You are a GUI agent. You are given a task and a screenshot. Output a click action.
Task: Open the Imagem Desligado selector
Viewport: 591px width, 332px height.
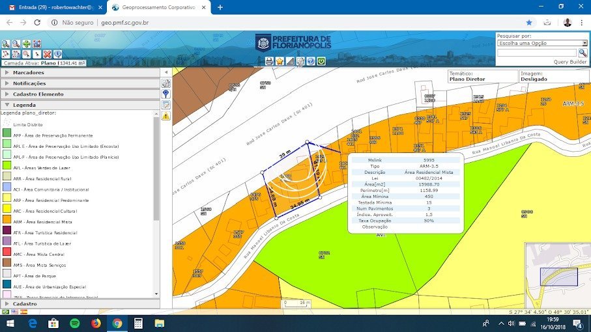[x=554, y=76]
